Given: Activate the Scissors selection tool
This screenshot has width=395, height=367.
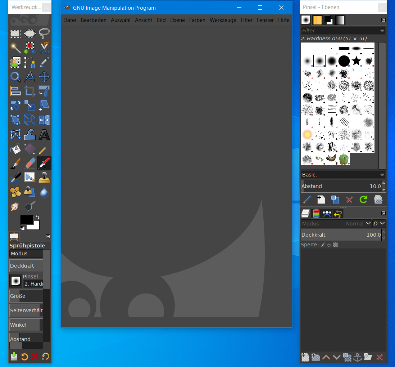Looking at the screenshot, I should click(x=44, y=48).
